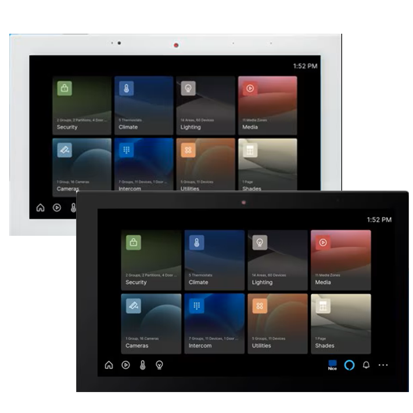Open Security tile on the black panel
The width and height of the screenshot is (413, 413).
pyautogui.click(x=150, y=260)
